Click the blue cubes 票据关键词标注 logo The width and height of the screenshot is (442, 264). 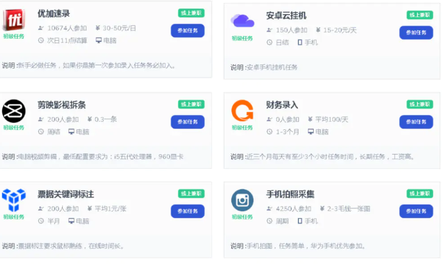[14, 200]
